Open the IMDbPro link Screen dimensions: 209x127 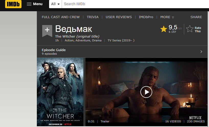pos(146,17)
